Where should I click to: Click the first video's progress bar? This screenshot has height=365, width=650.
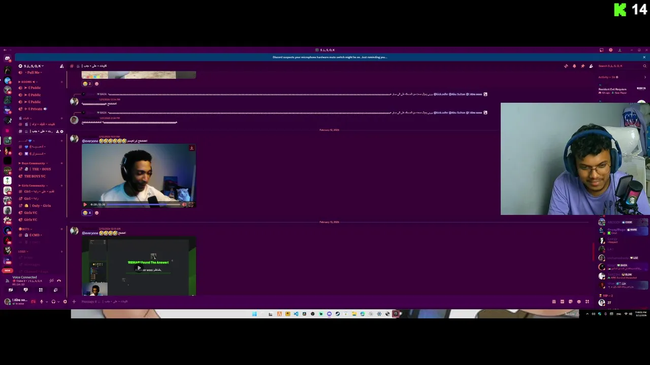coord(143,205)
